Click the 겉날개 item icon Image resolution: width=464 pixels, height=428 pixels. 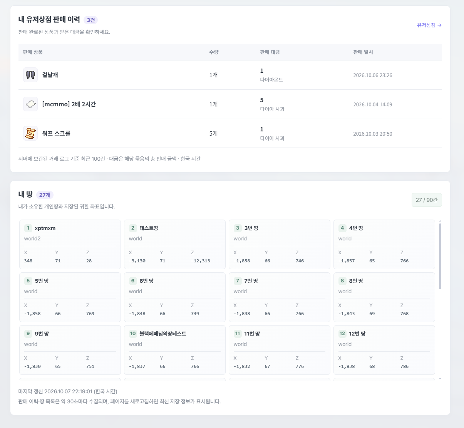(x=30, y=75)
